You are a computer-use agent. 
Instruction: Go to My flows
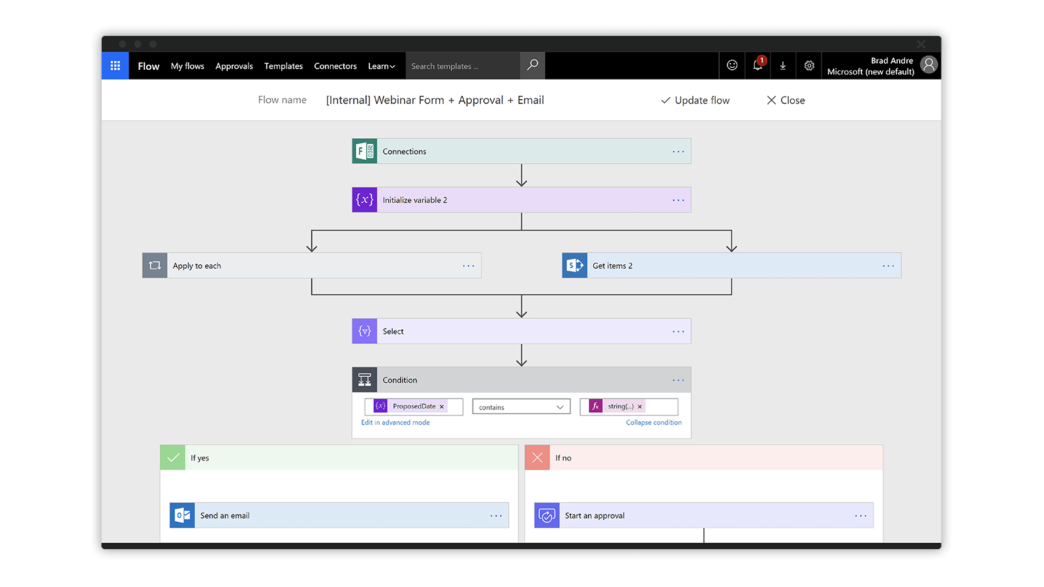[x=187, y=66]
